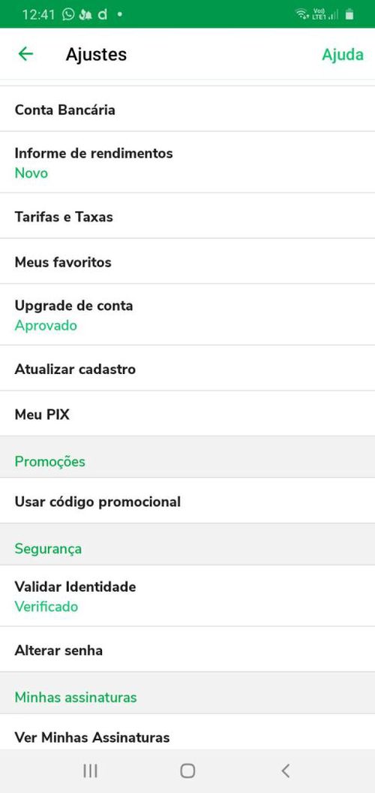Tap Android recent apps icon
Screen dimensions: 375x793
tap(91, 770)
